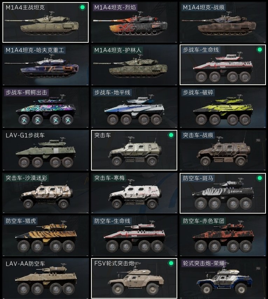This screenshot has width=268, height=299.
Task: Click the green equipped indicator on 步战车-生命线
Action: pyautogui.click(x=260, y=50)
